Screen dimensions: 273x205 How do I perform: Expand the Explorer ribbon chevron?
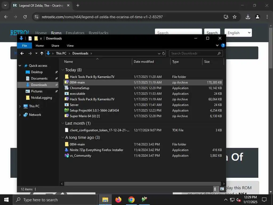click(x=217, y=45)
